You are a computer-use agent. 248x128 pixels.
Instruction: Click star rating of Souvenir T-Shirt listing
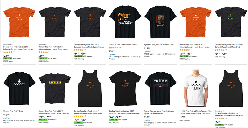tap(114, 47)
